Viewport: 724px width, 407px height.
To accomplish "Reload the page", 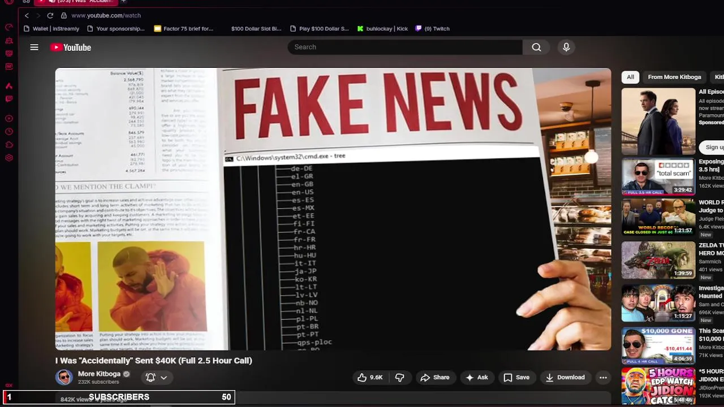I will [x=50, y=15].
